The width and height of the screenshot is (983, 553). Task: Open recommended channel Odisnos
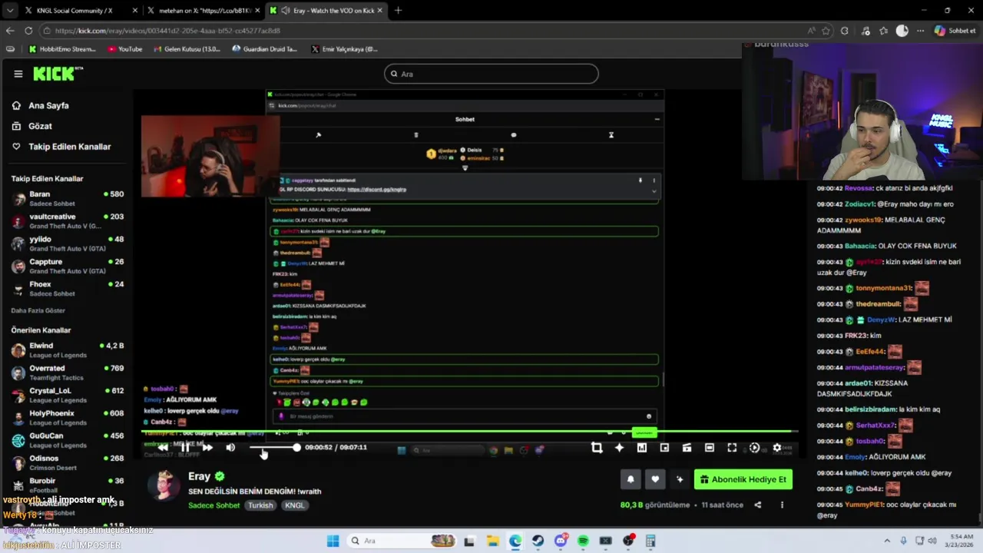[68, 462]
